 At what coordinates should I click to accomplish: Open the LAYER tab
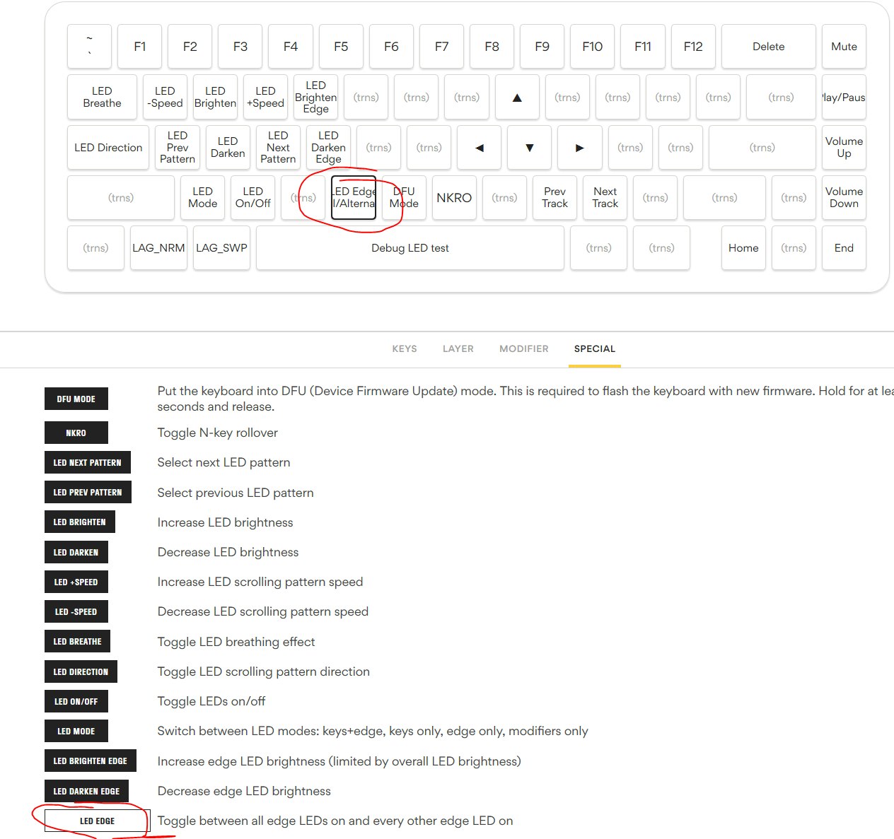tap(458, 348)
